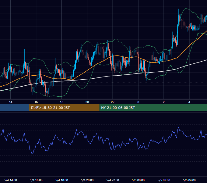
Task: Click the 5/5 04:00 time label
Action: click(189, 180)
